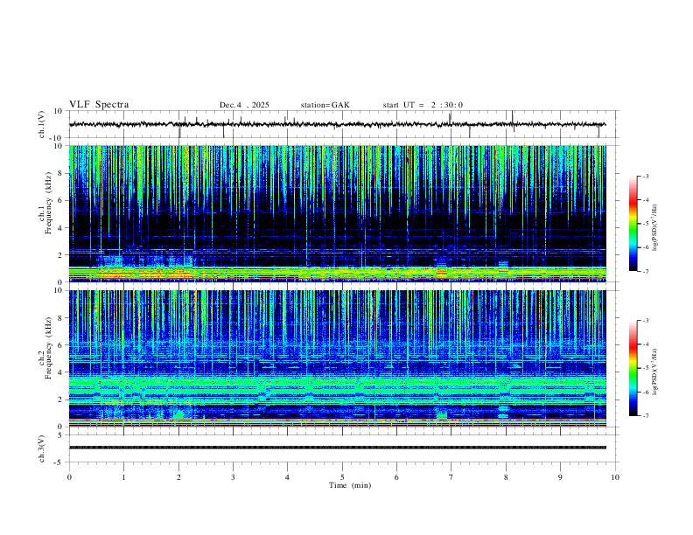This screenshot has height=535, width=693.
Task: Click the time axis tick label "3"
Action: tap(233, 477)
